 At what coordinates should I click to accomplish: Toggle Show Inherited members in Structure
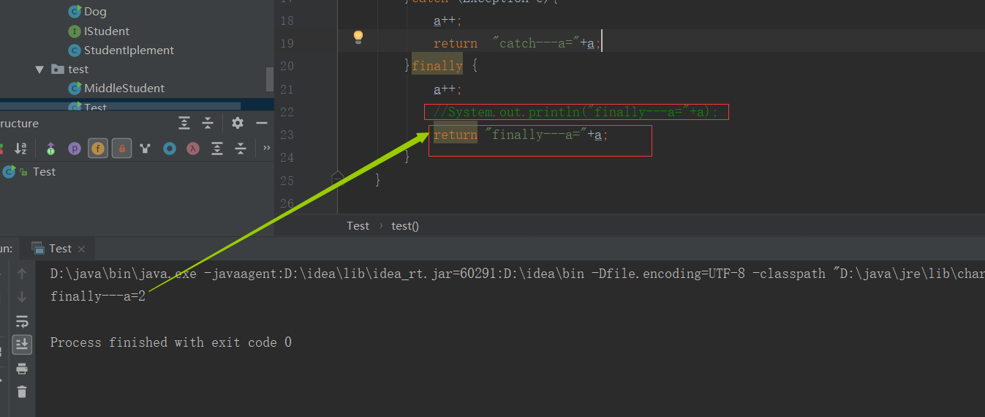coord(50,149)
